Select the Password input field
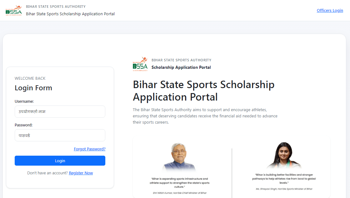The image size is (350, 198). point(60,135)
